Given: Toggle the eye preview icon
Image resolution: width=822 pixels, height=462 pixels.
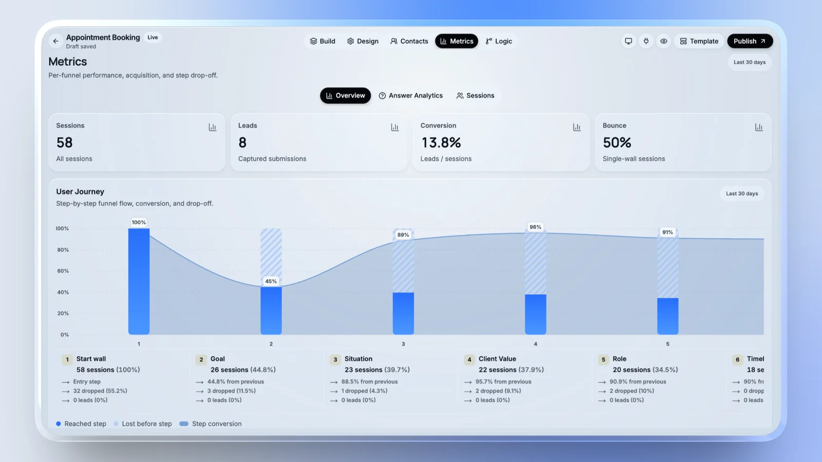Looking at the screenshot, I should [x=664, y=41].
